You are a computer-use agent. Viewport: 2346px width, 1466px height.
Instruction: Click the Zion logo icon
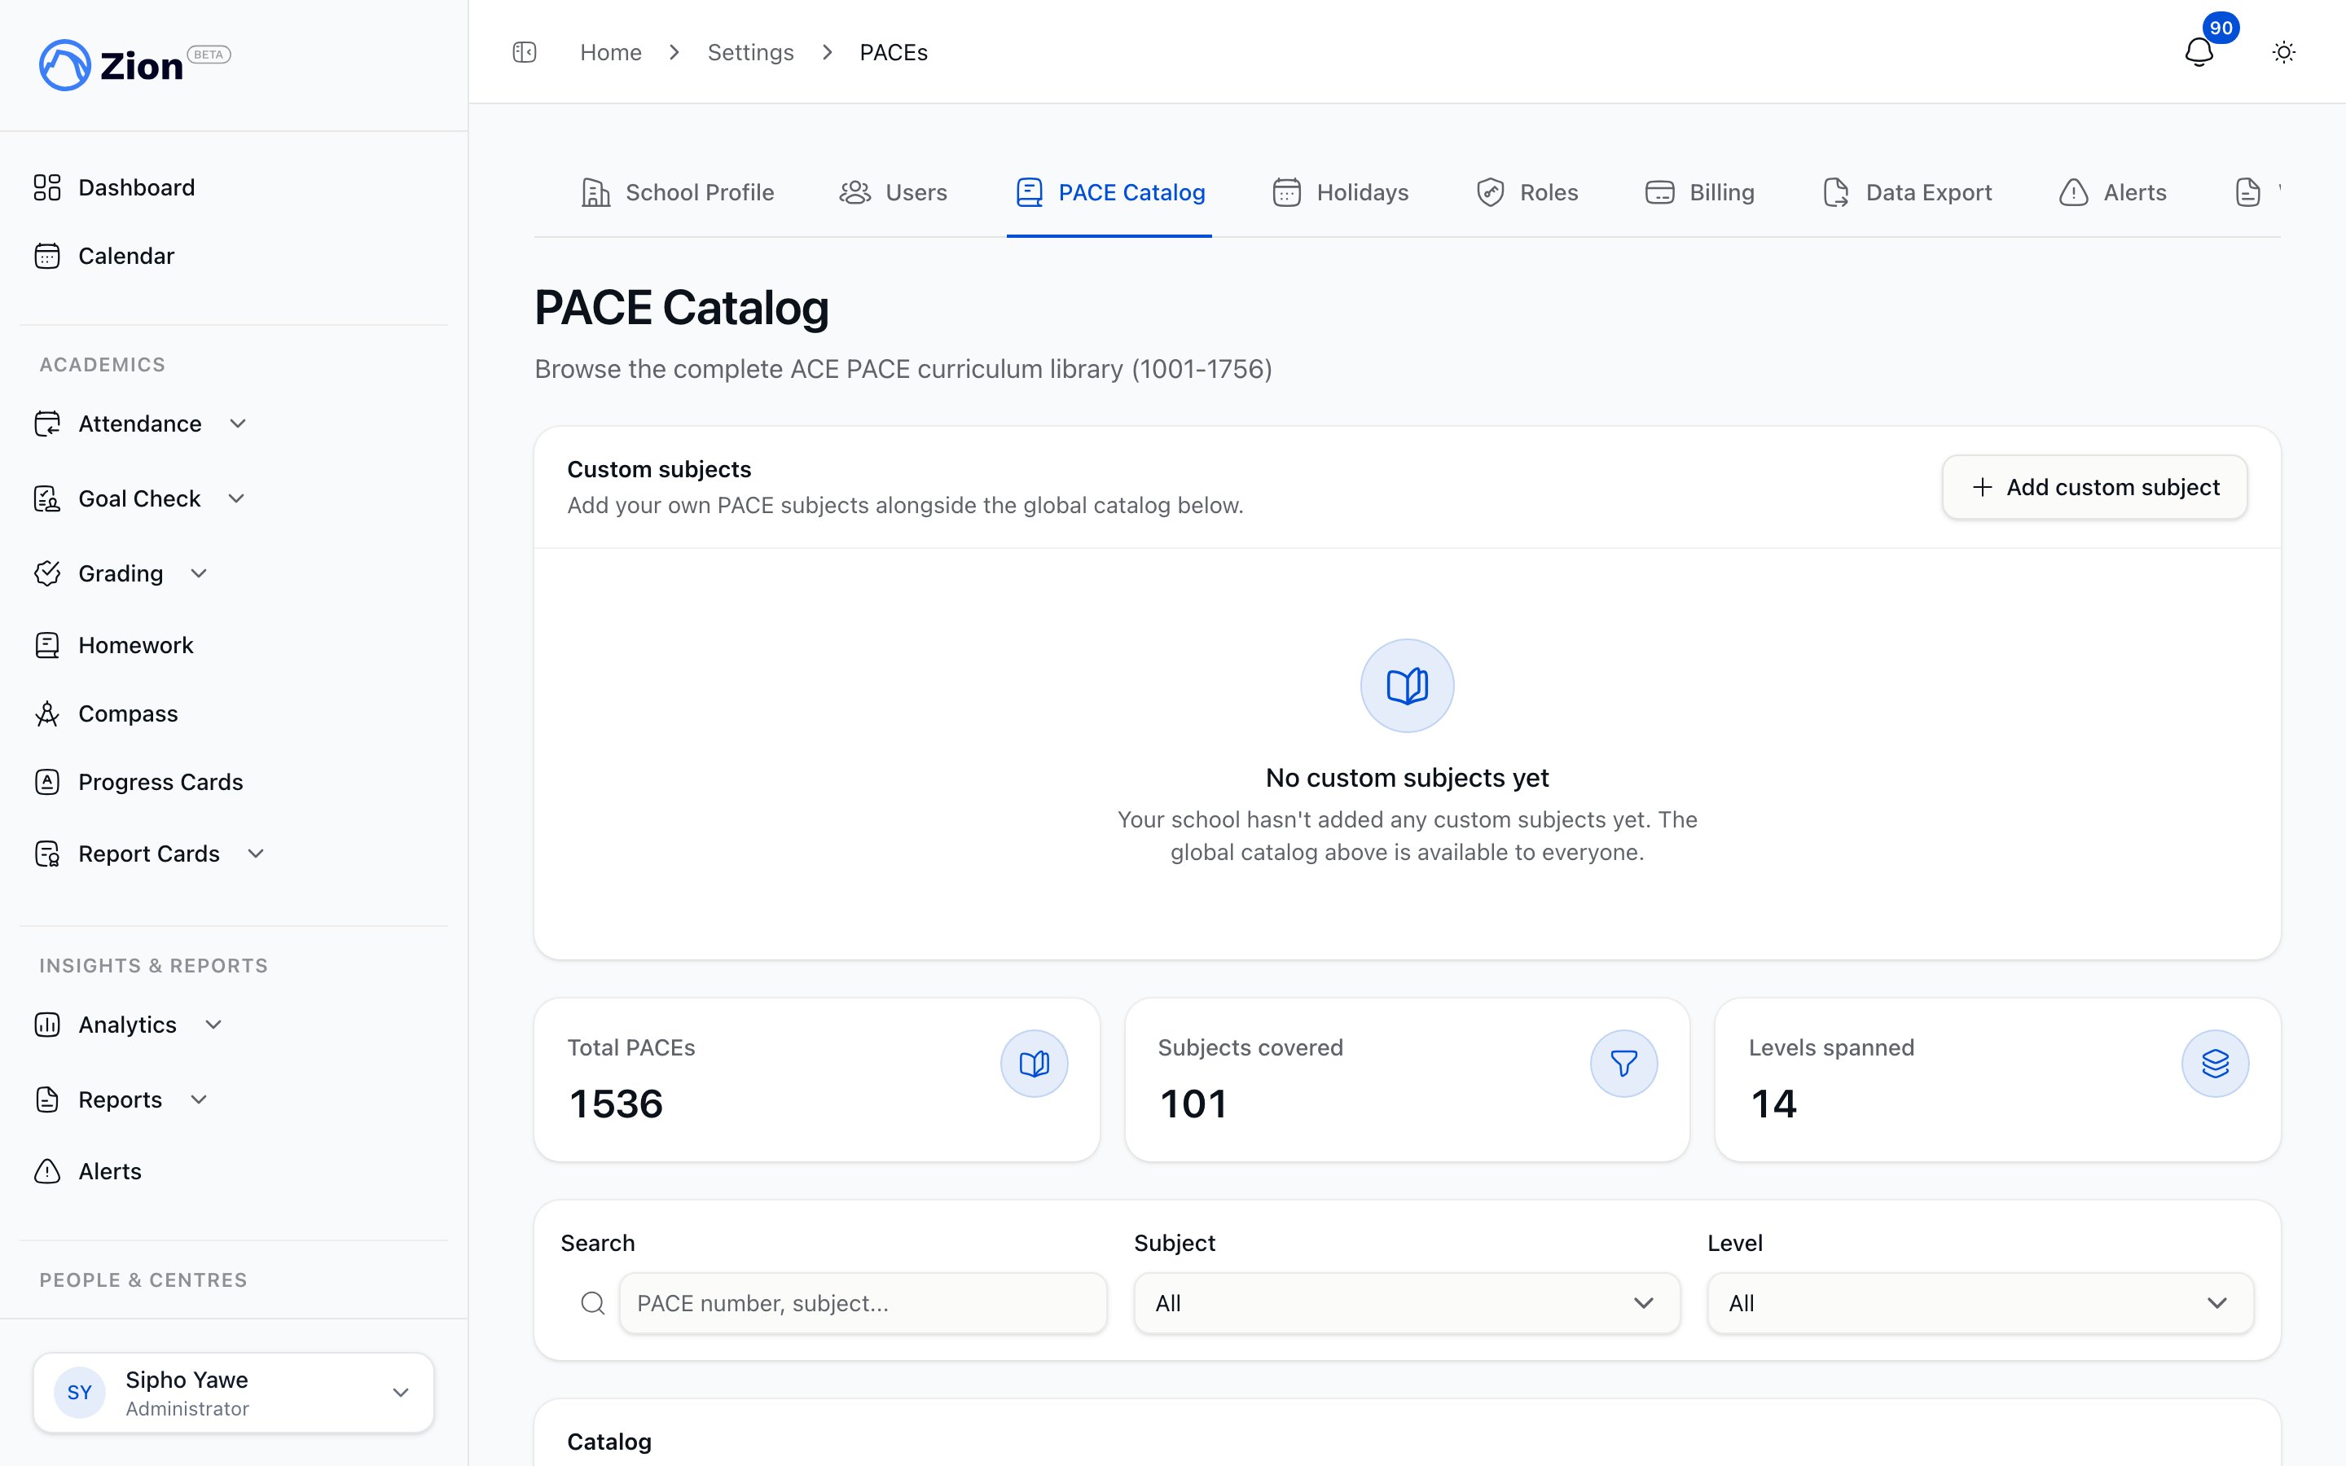point(64,65)
